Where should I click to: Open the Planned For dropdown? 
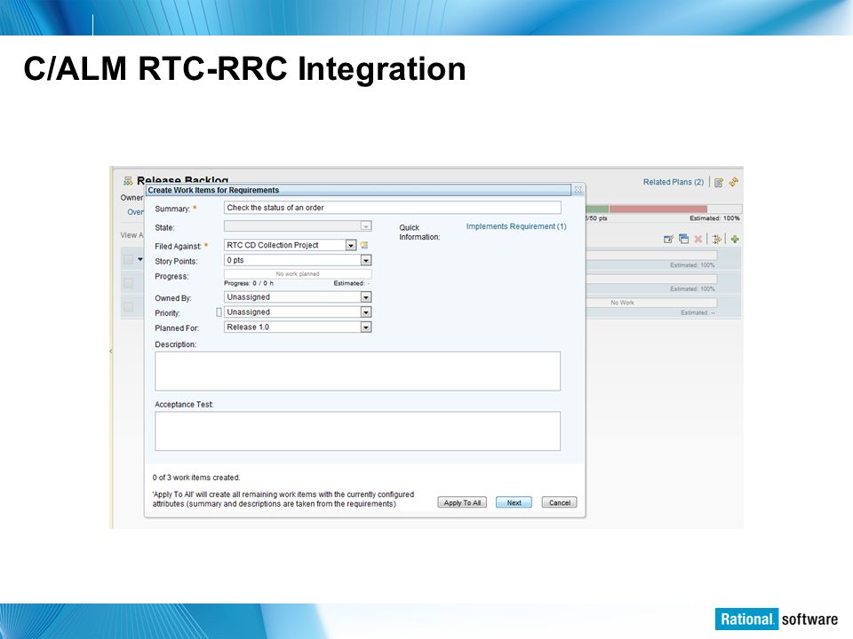coord(366,327)
